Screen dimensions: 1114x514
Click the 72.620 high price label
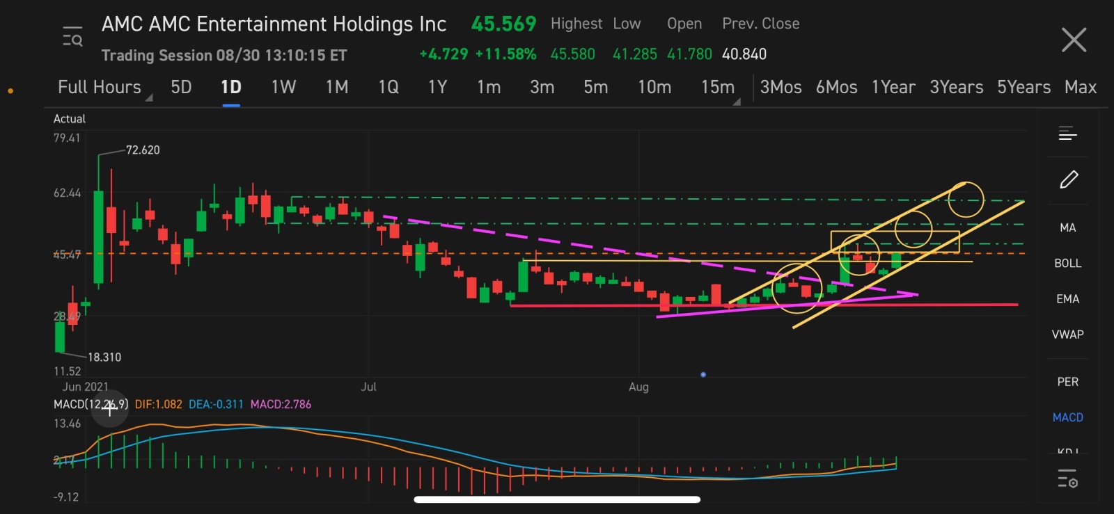(x=143, y=150)
